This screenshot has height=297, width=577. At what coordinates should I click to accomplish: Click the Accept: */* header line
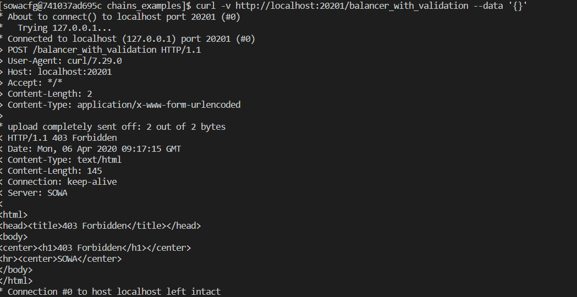click(x=35, y=82)
